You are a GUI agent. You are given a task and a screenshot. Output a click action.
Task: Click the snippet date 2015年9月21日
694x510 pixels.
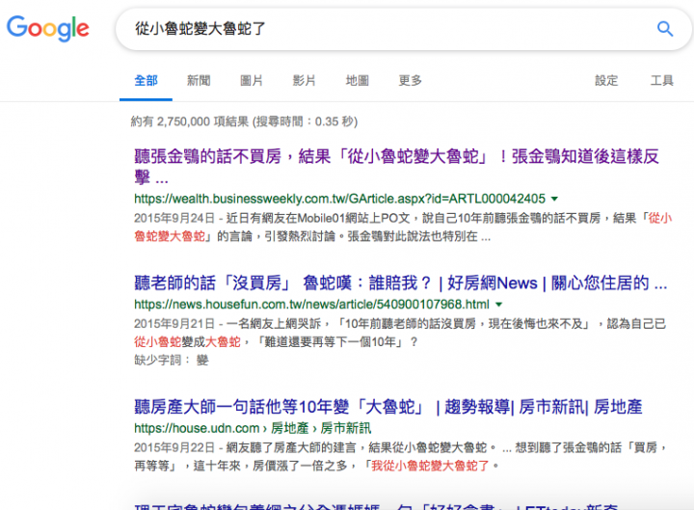(x=174, y=324)
